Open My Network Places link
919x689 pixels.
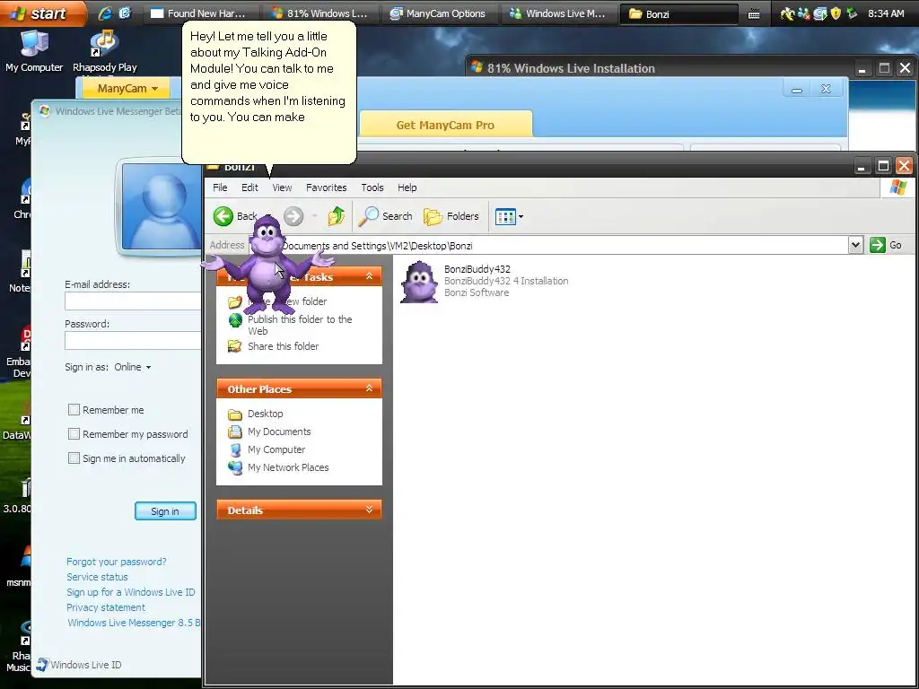[x=288, y=467]
